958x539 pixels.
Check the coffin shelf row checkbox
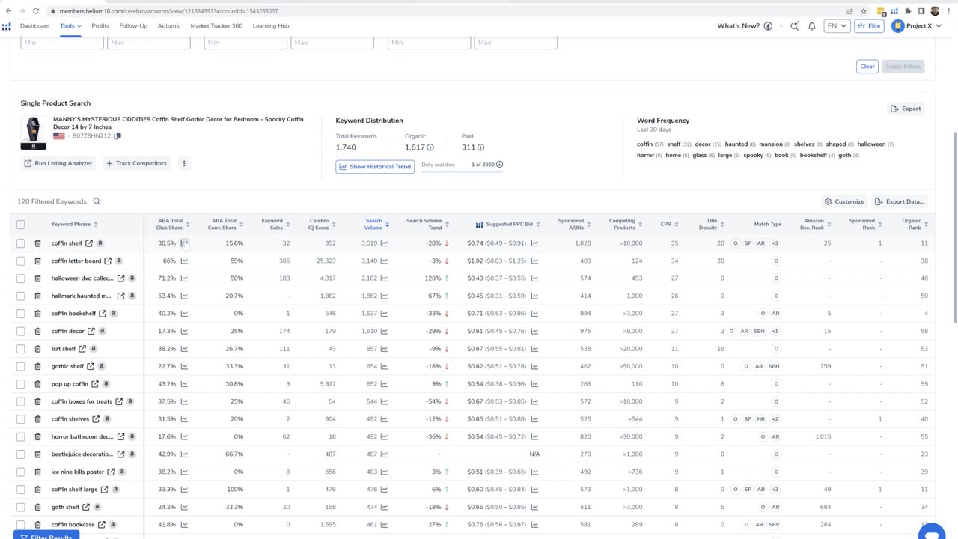(x=20, y=243)
